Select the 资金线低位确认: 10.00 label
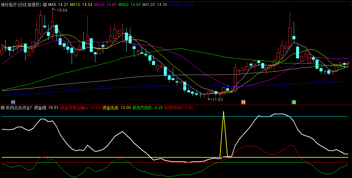The width and height of the screenshot is (352, 178). (x=80, y=108)
